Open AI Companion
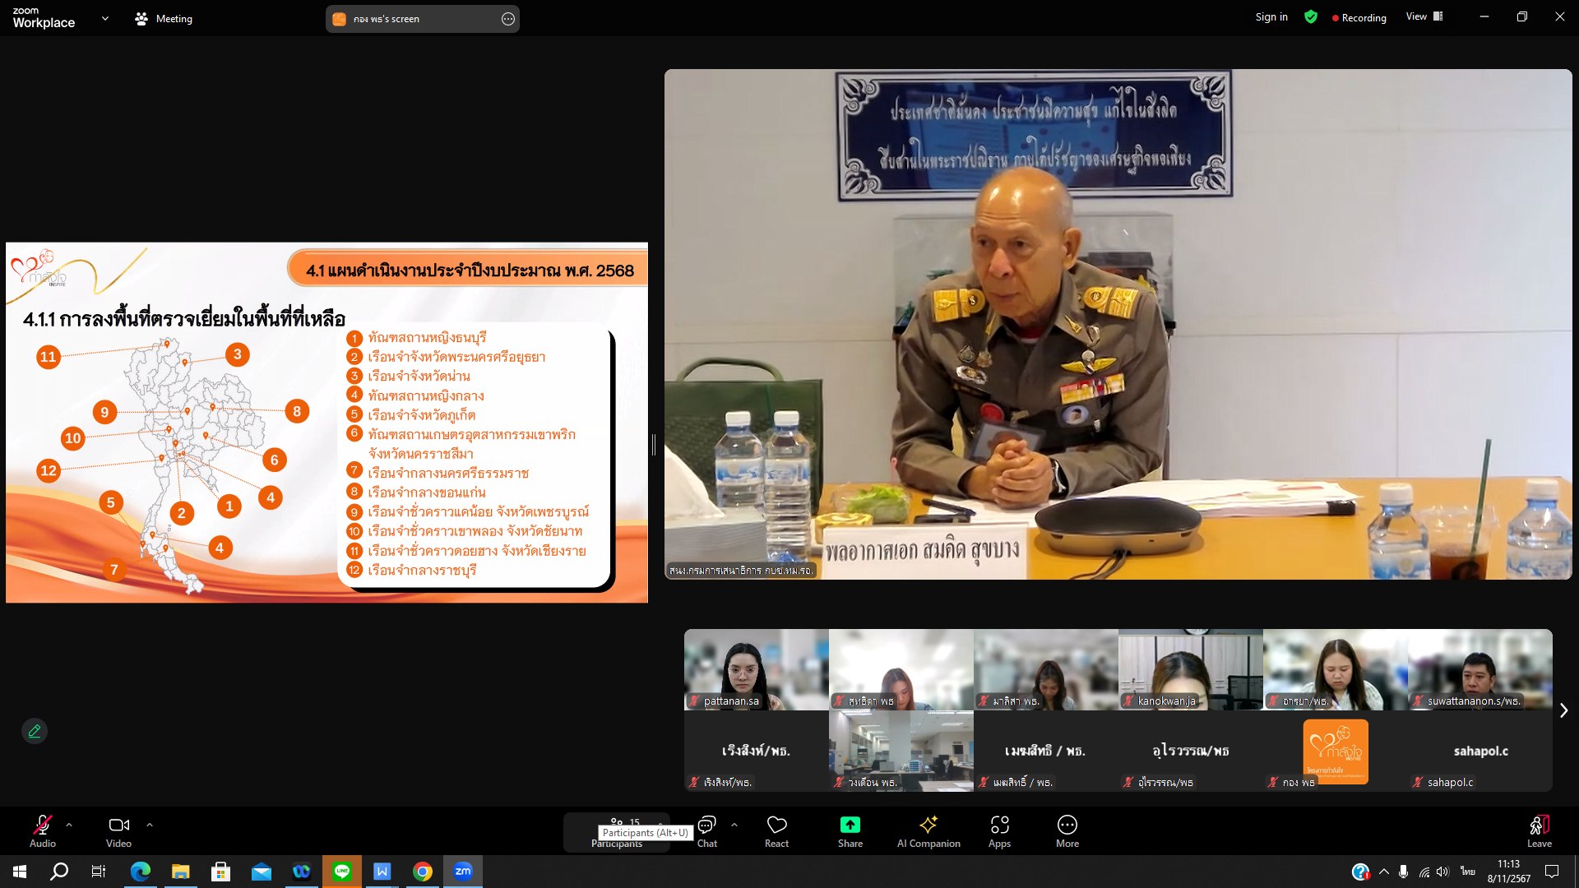Image resolution: width=1579 pixels, height=888 pixels. (928, 830)
